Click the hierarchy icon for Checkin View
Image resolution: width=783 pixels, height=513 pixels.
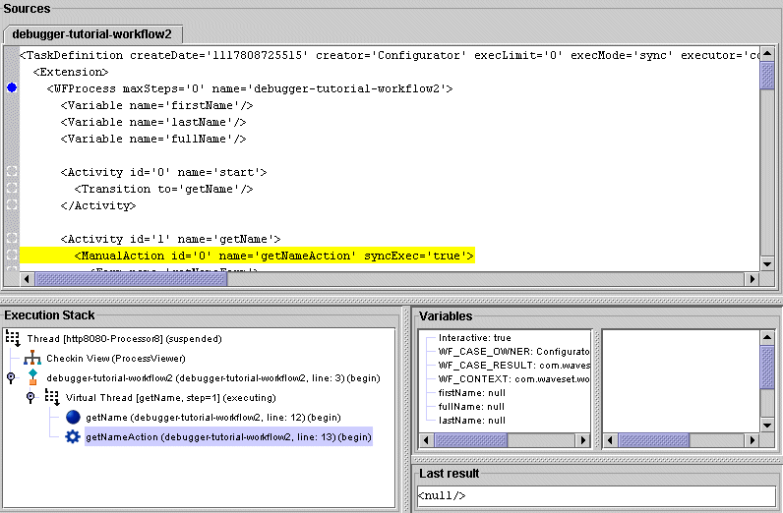pyautogui.click(x=32, y=358)
